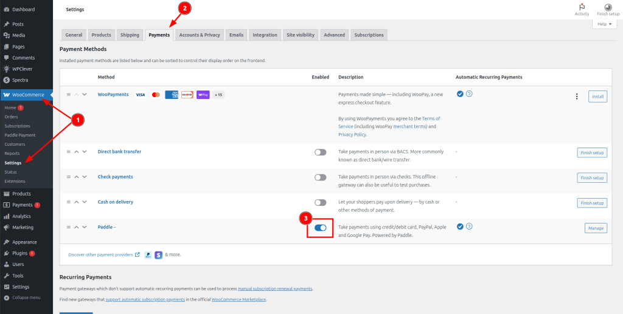
Task: Move Check payments up
Action: (77, 177)
